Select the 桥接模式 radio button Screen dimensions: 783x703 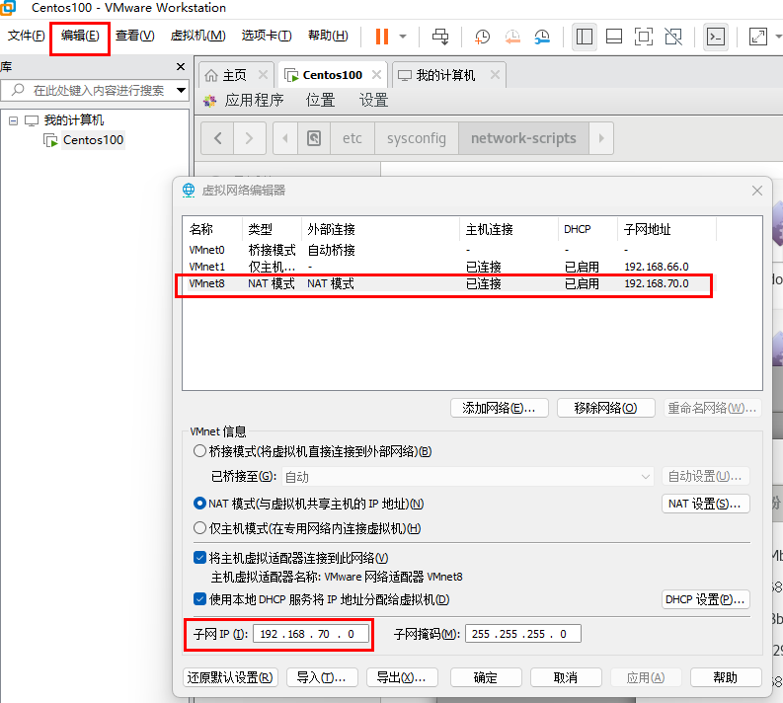(199, 451)
